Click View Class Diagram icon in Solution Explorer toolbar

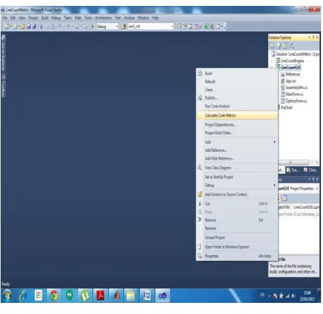pos(292,46)
